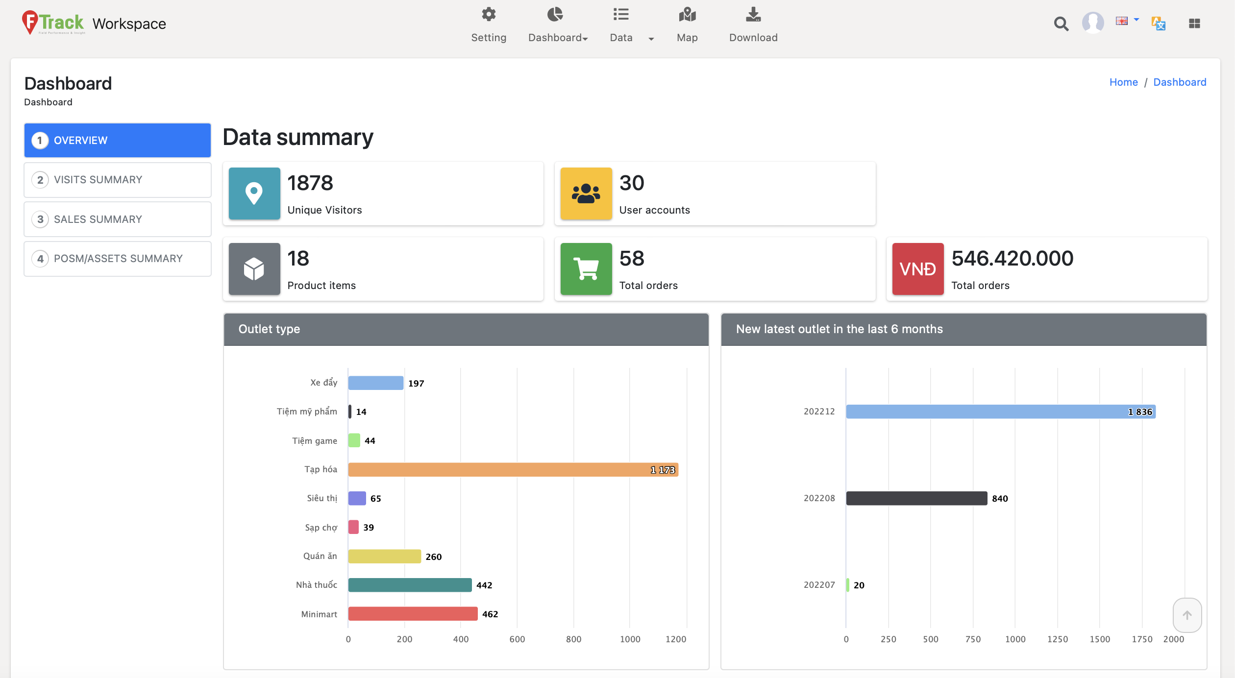The width and height of the screenshot is (1235, 678).
Task: Click the Unique Visitors summary card
Action: coord(383,194)
